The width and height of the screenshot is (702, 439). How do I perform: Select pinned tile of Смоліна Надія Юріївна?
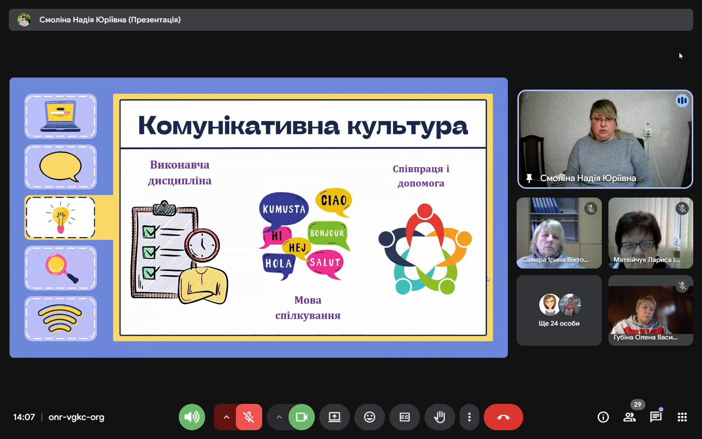coord(605,139)
